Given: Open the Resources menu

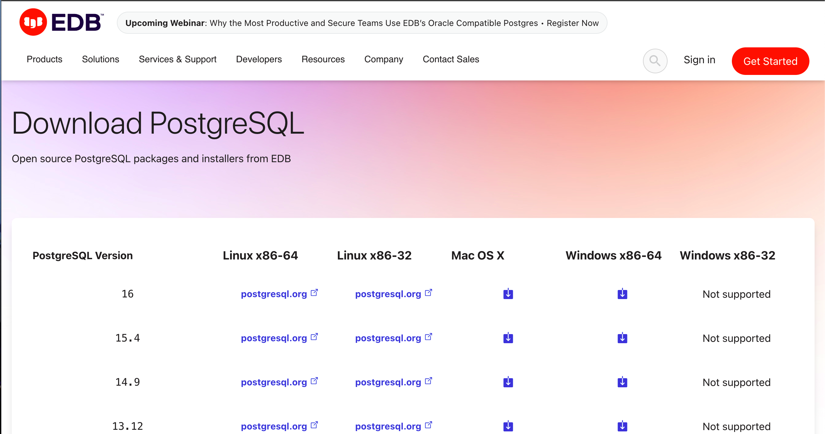Looking at the screenshot, I should 323,59.
